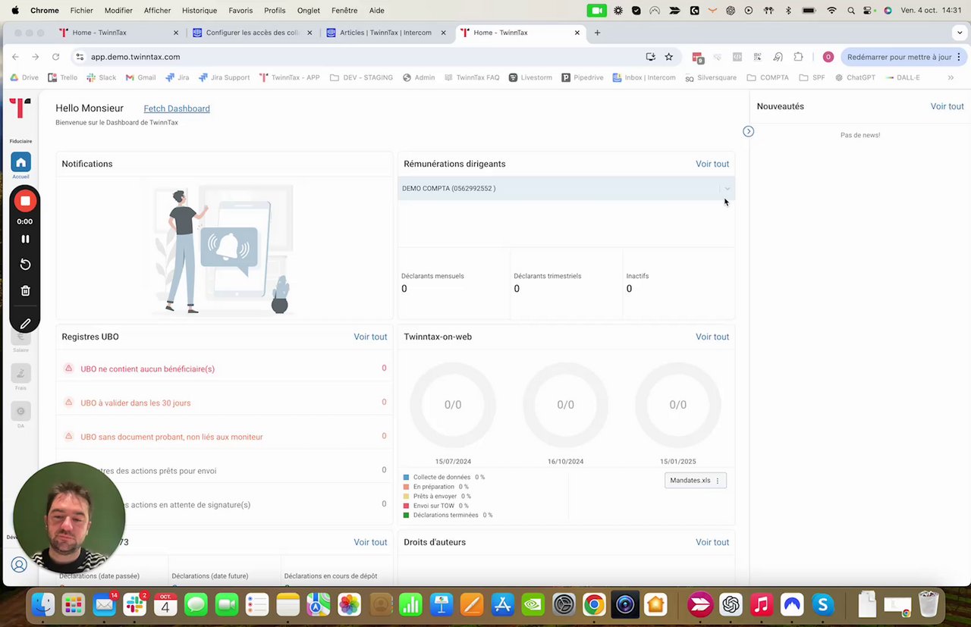Collapse the Nouveautés panel with the arrow
This screenshot has width=971, height=627.
(748, 132)
